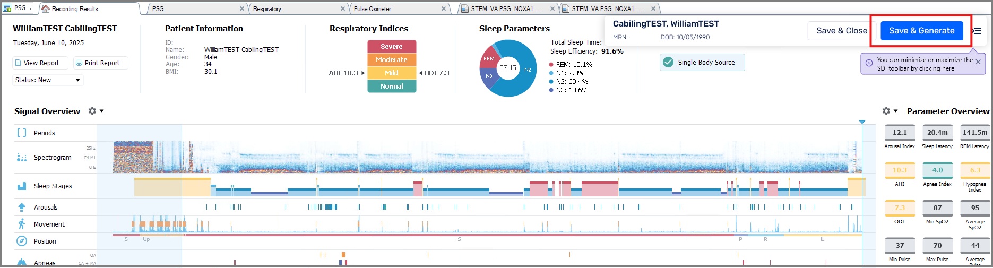The image size is (993, 268).
Task: Click the Periods bracket icon
Action: [x=22, y=133]
